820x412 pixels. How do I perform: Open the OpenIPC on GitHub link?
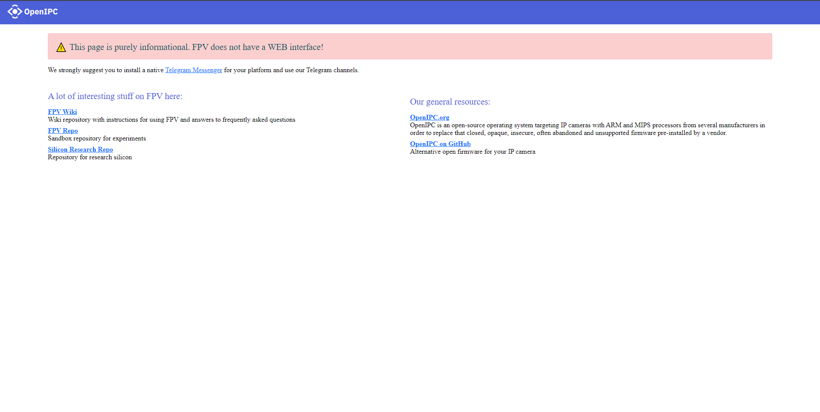coord(440,144)
